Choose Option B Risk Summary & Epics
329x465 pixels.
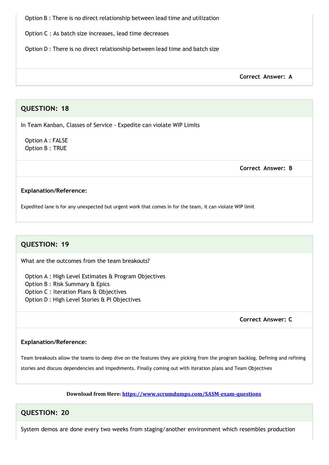[67, 284]
